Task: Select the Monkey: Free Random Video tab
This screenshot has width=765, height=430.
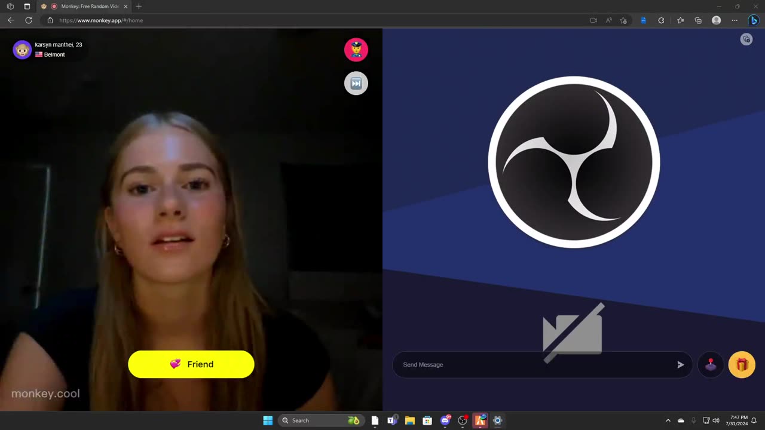Action: (84, 6)
